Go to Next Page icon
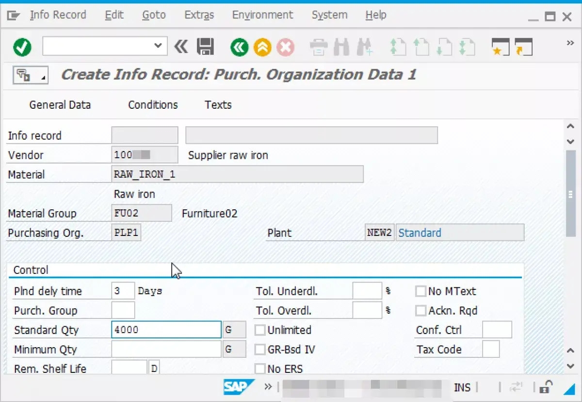Screen dimensions: 582x402 tap(444, 47)
